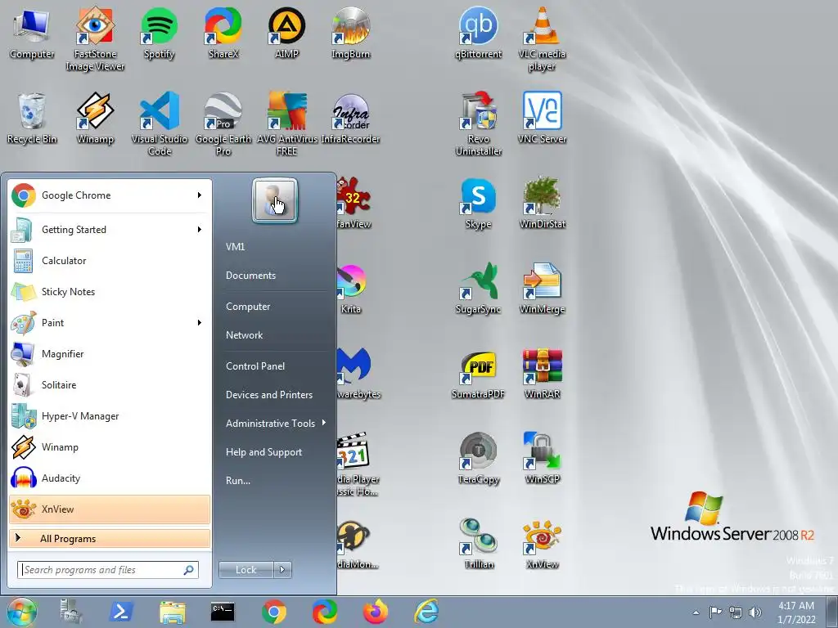Launch Revo Uninstaller from desktop

point(478,124)
